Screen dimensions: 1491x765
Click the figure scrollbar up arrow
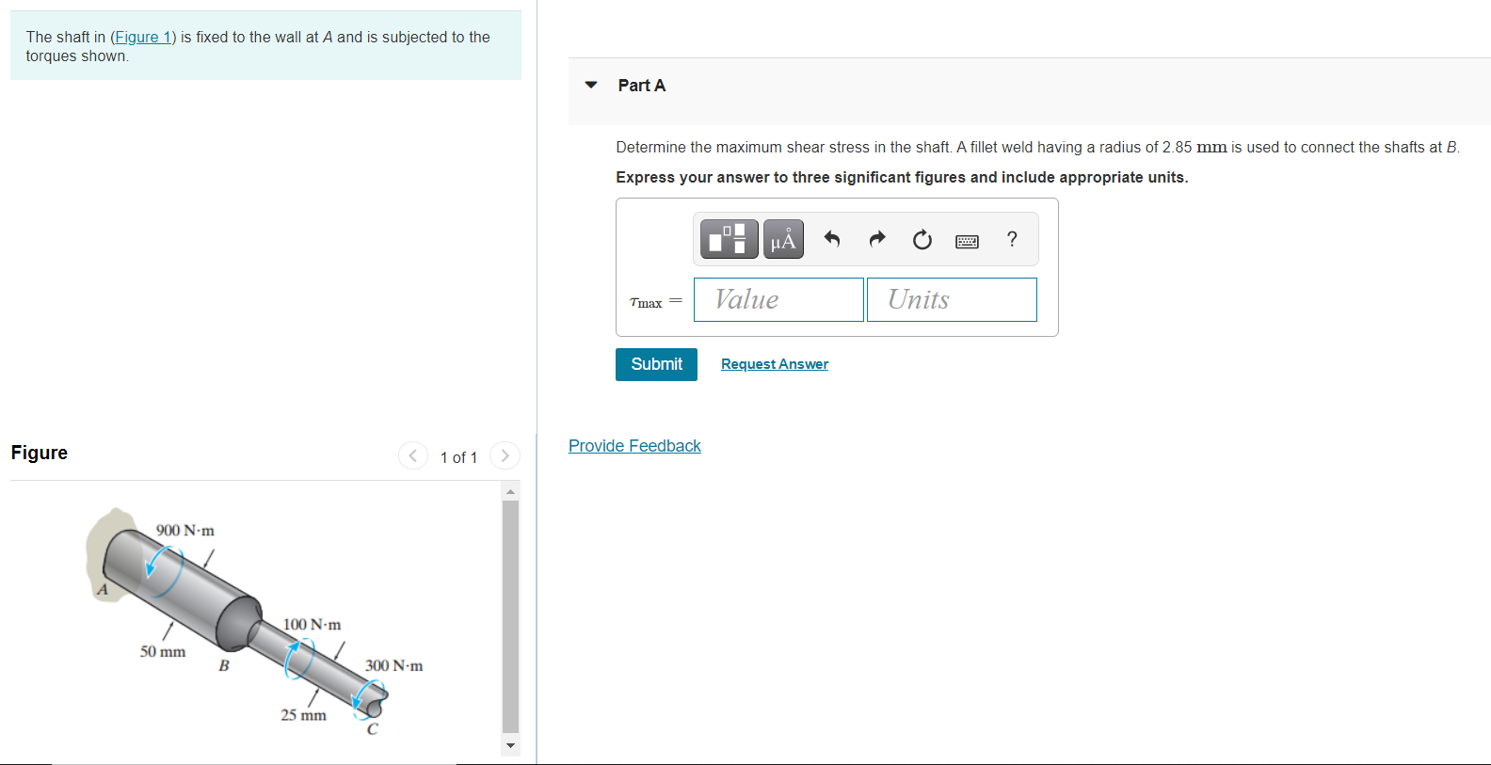[x=510, y=491]
